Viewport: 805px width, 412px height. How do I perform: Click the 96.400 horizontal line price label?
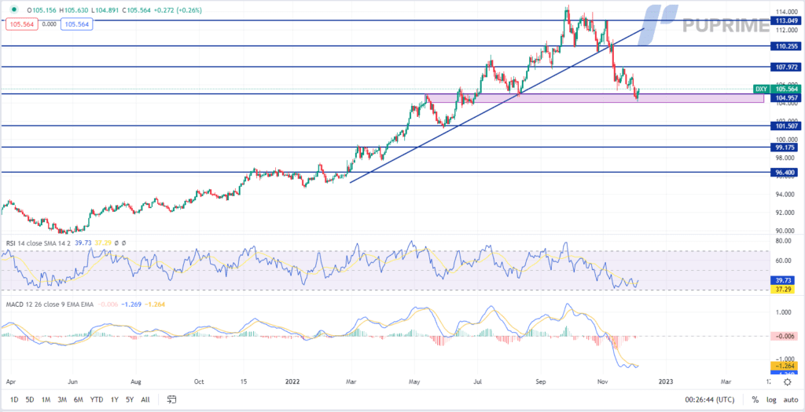(785, 173)
